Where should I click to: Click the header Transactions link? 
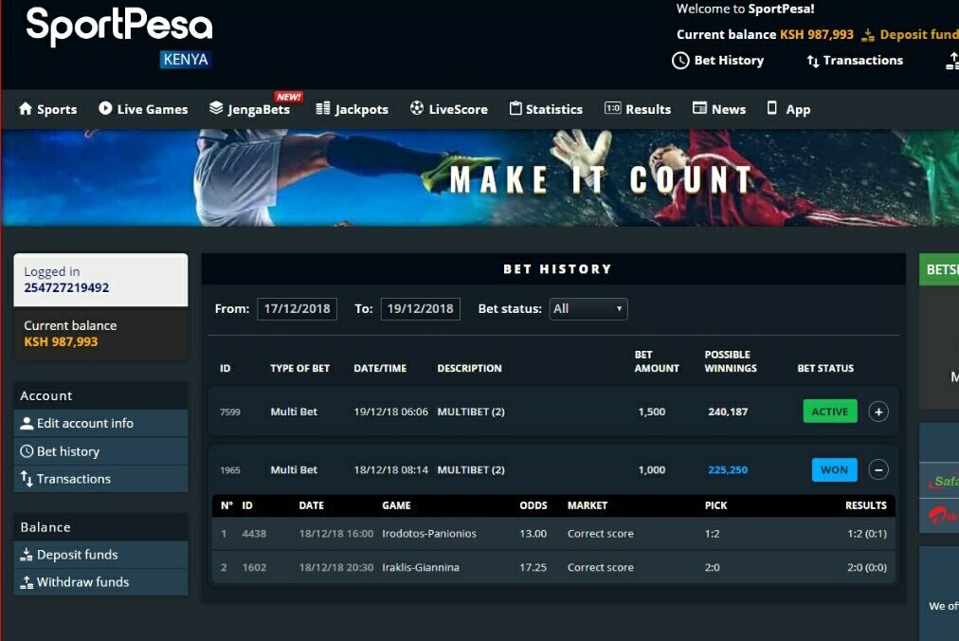click(855, 61)
